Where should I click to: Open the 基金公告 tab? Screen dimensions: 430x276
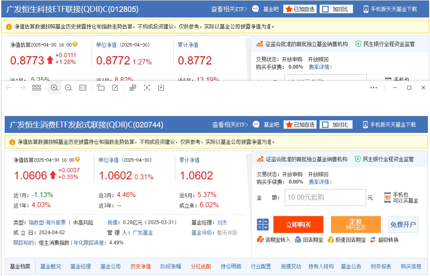coord(351,267)
